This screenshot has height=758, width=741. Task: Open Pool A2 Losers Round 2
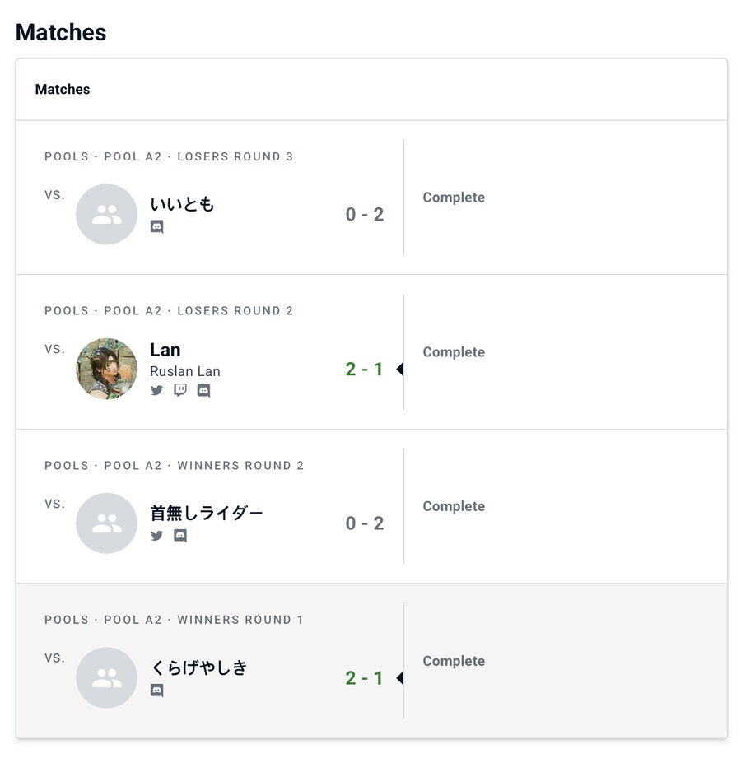[170, 310]
